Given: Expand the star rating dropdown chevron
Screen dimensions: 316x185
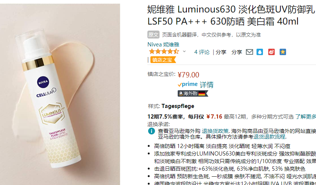Looking at the screenshot, I should coord(184,52).
